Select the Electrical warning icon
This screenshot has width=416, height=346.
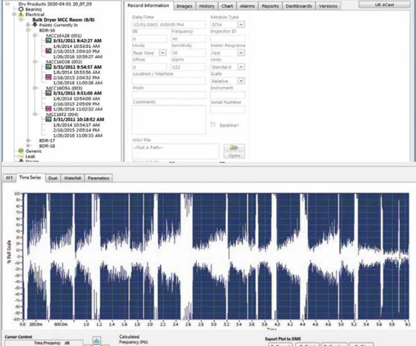[x=21, y=14]
